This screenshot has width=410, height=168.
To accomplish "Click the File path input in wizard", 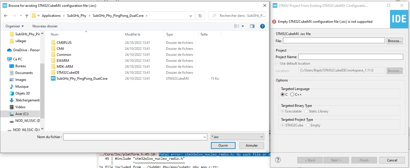I will [x=334, y=40].
